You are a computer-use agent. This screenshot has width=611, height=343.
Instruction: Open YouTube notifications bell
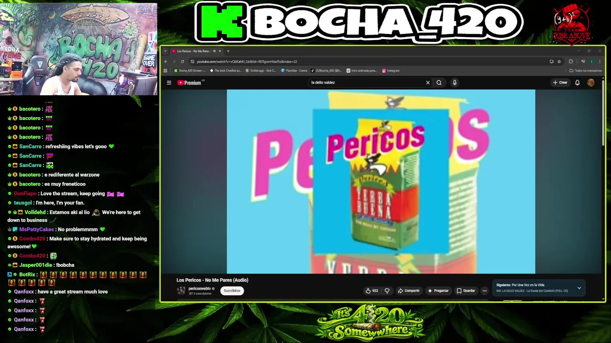pos(577,82)
